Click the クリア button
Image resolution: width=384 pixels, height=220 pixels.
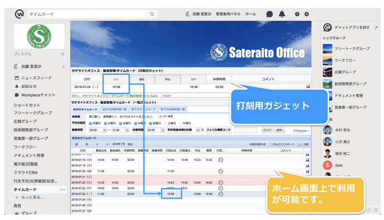coord(267,130)
